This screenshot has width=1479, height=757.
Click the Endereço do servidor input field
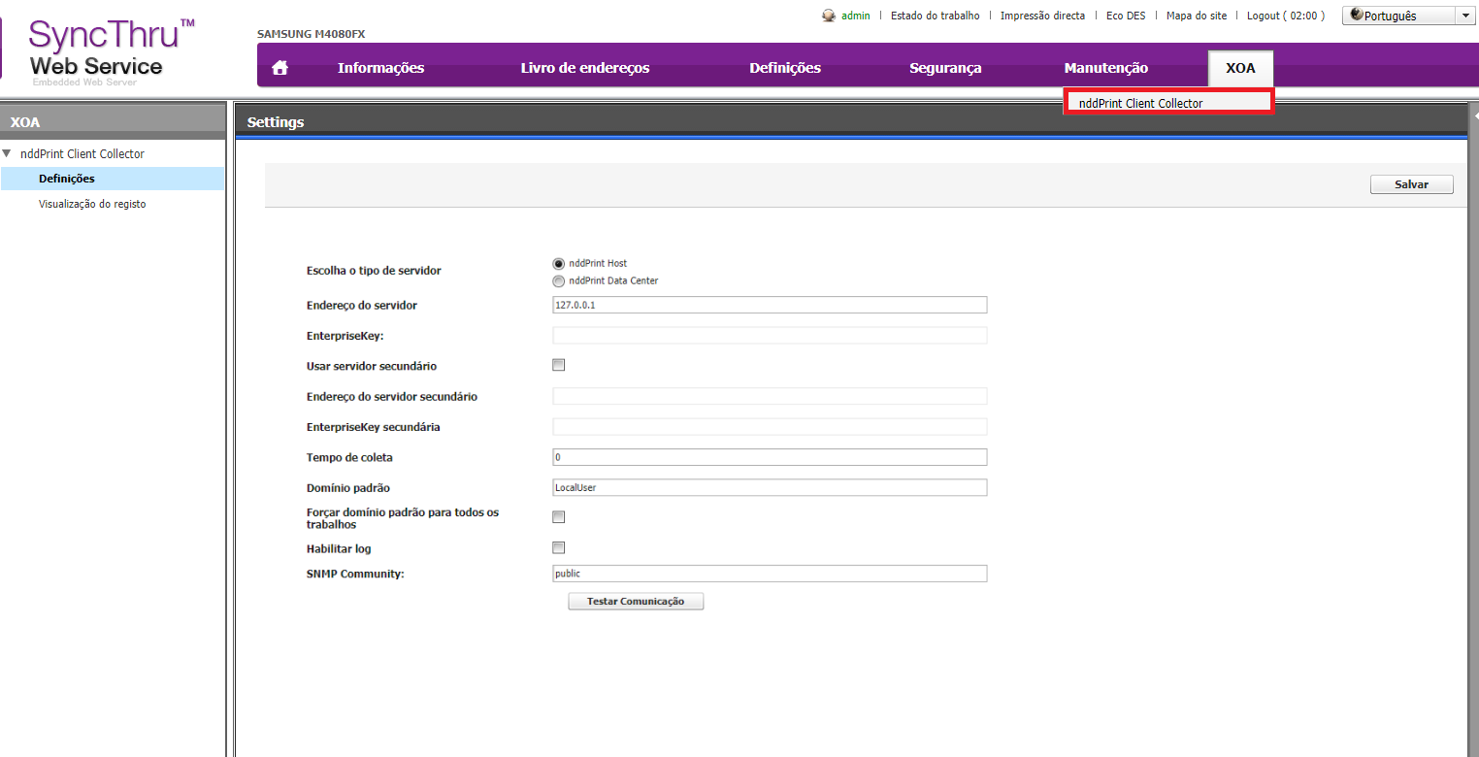coord(769,305)
